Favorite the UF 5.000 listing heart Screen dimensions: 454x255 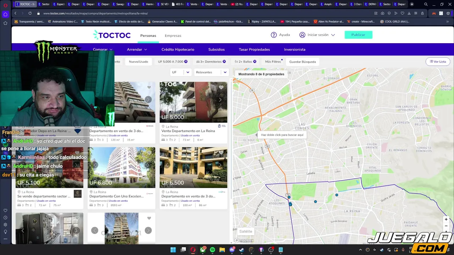[221, 87]
